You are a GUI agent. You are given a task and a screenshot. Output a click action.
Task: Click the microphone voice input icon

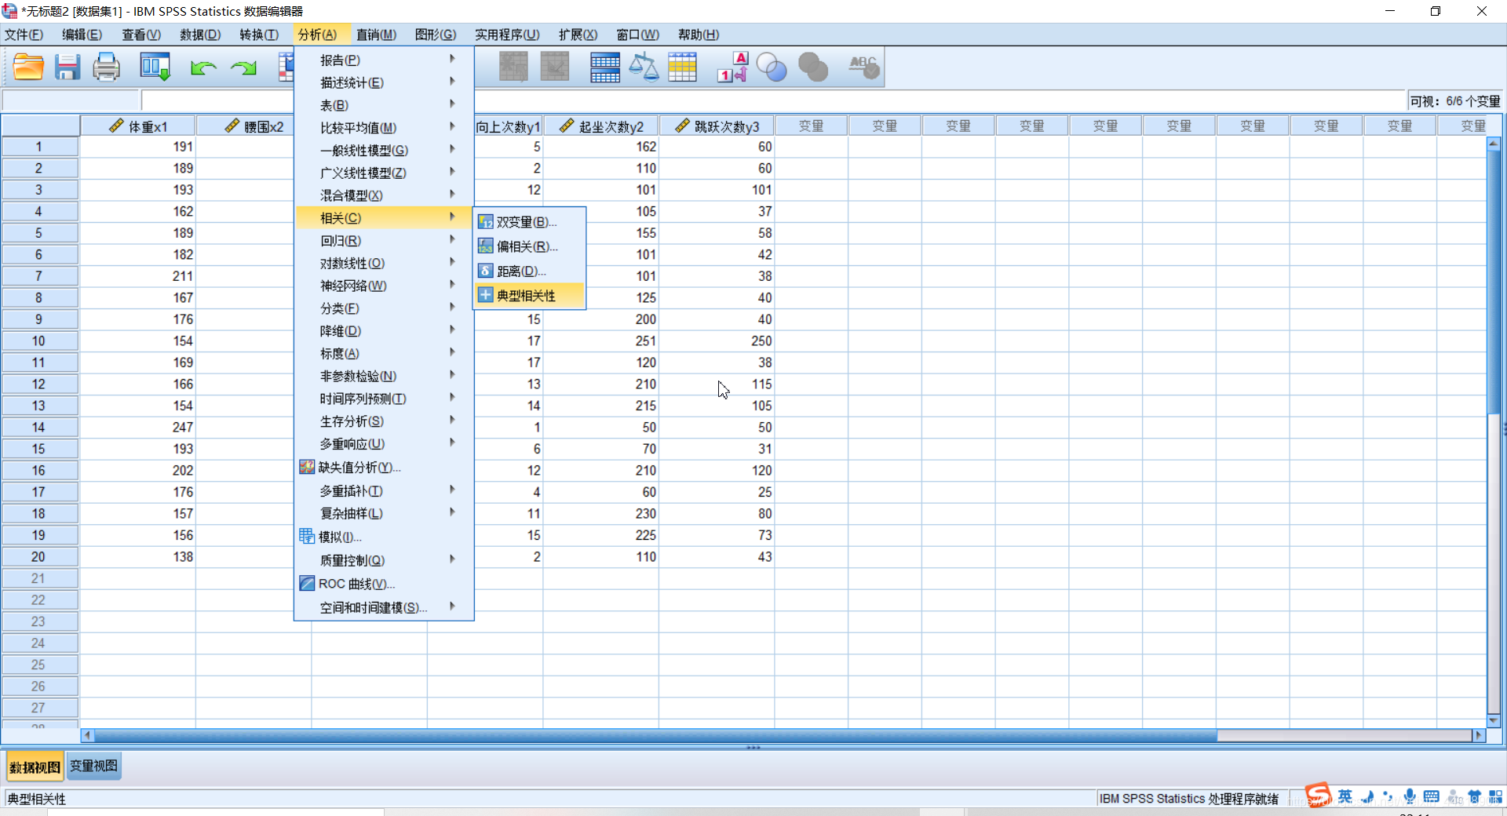pos(1410,796)
